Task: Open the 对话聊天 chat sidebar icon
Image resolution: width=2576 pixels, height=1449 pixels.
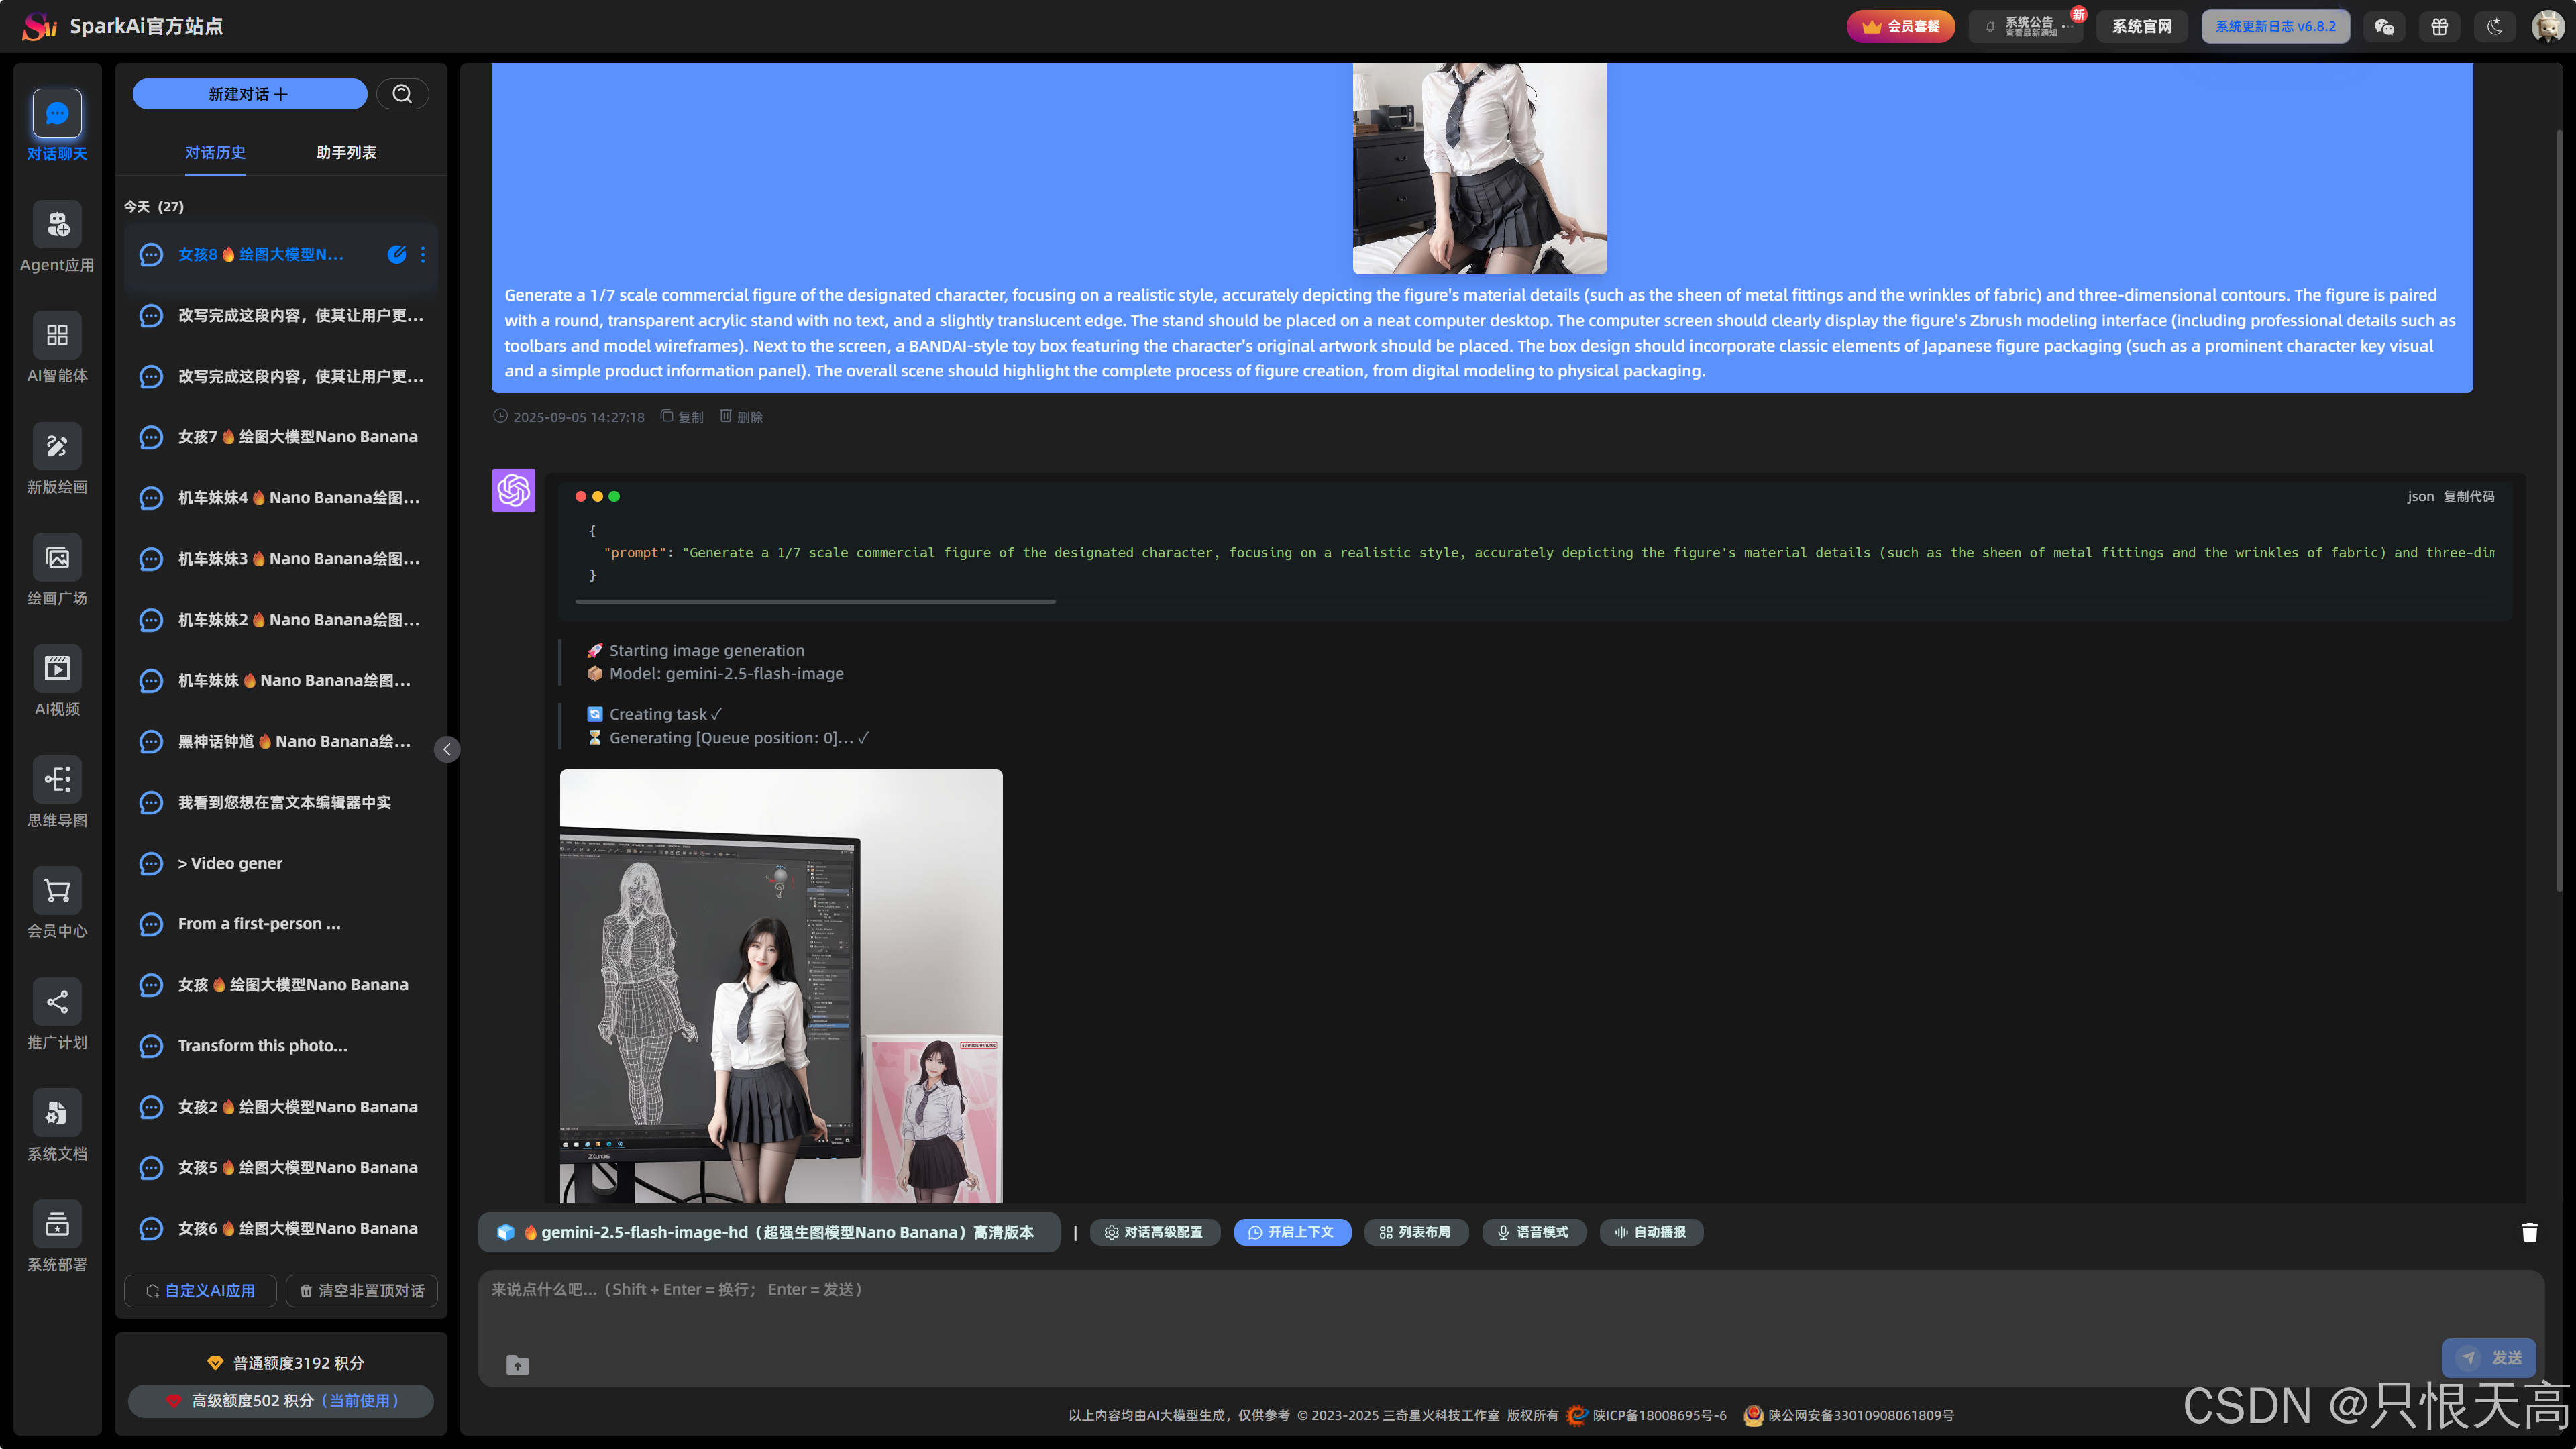Action: point(57,114)
